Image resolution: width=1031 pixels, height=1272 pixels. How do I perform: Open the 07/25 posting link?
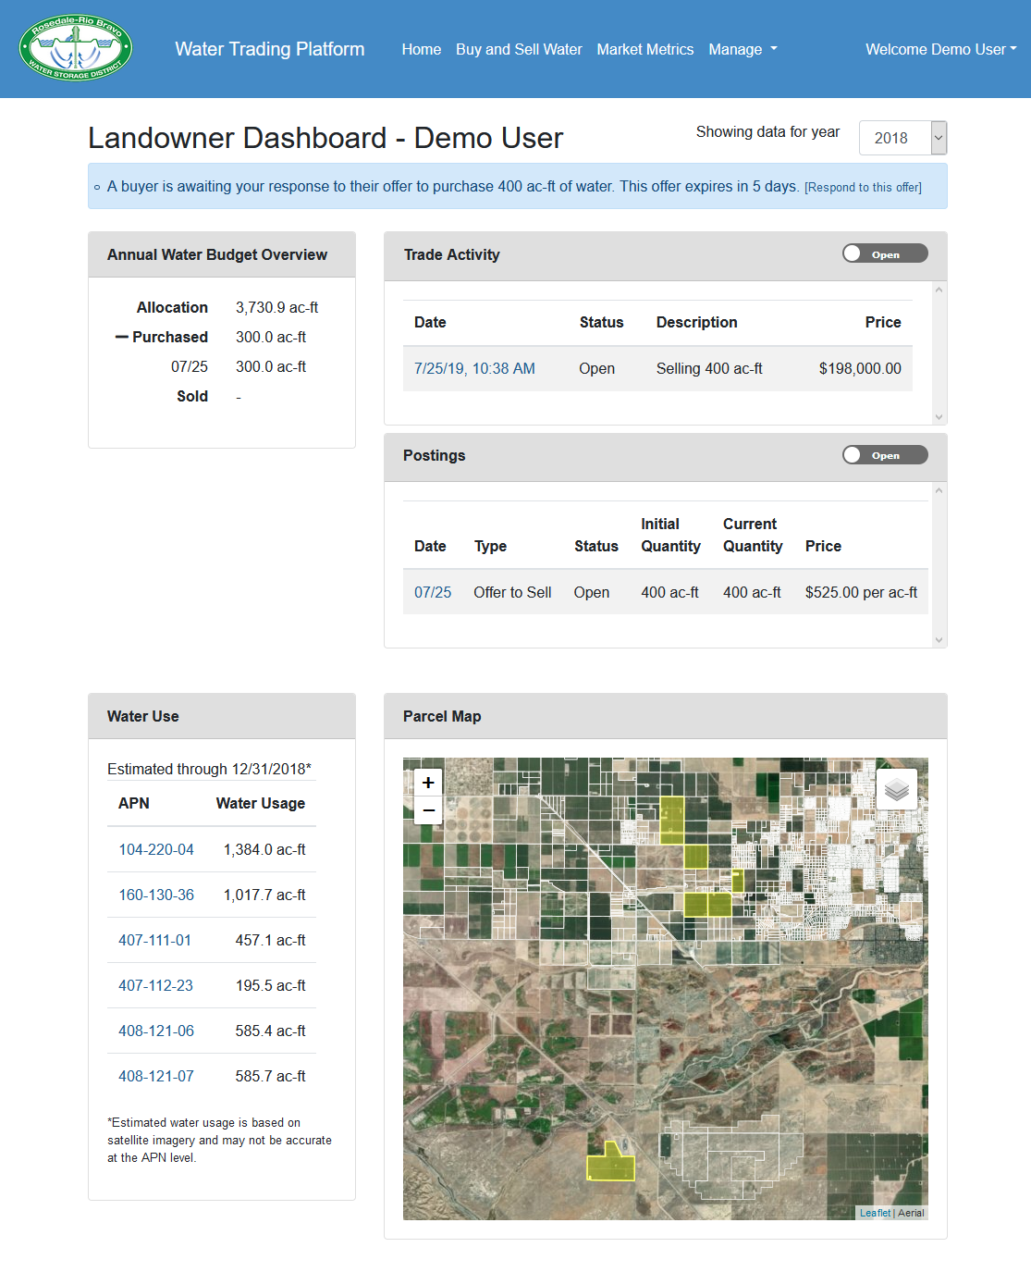click(433, 592)
